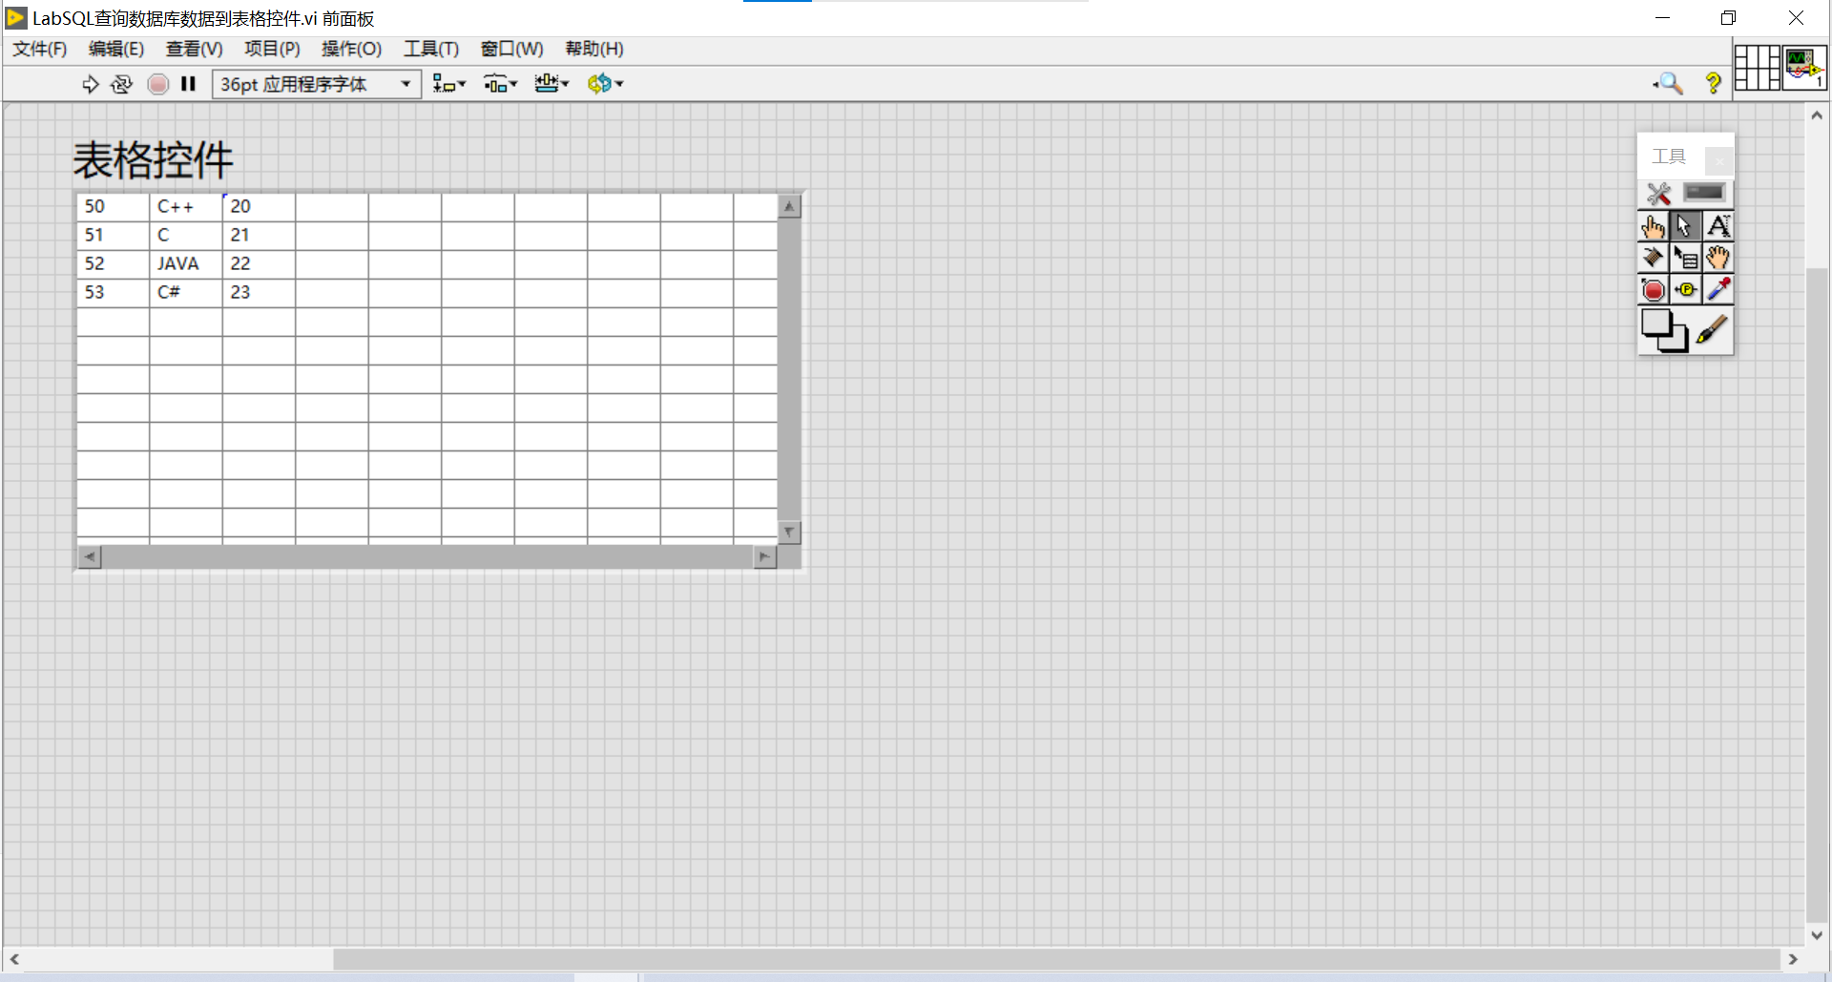Select the Connect Wire tool in the tools palette
The height and width of the screenshot is (982, 1832).
click(x=1653, y=258)
